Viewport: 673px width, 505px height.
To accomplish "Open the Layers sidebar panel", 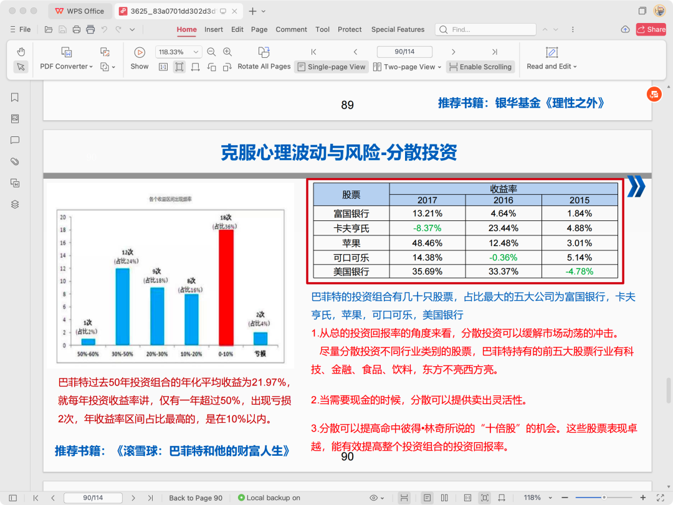I will [15, 204].
